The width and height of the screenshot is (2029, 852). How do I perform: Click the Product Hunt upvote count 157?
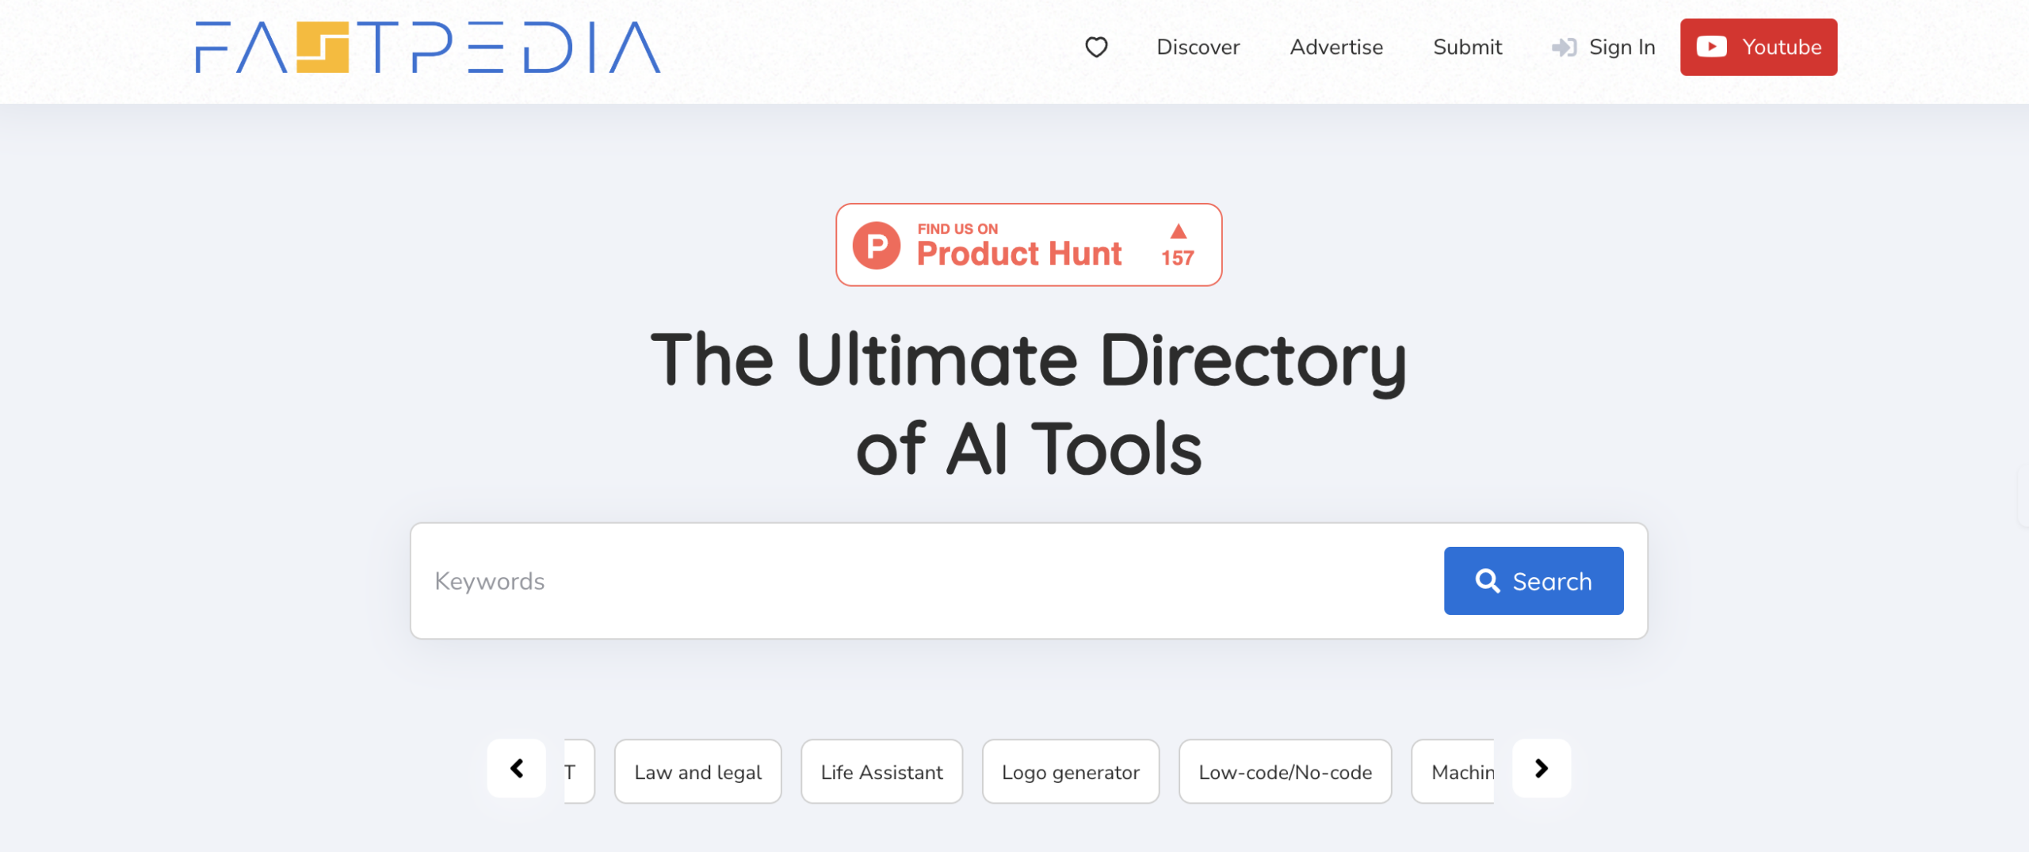[x=1177, y=257]
